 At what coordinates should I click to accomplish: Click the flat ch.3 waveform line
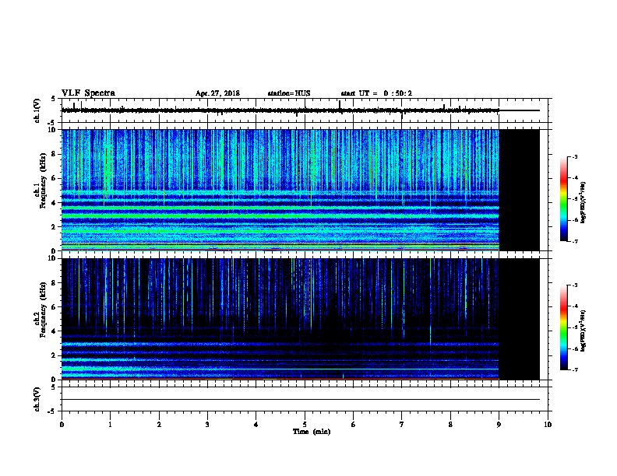click(x=301, y=400)
